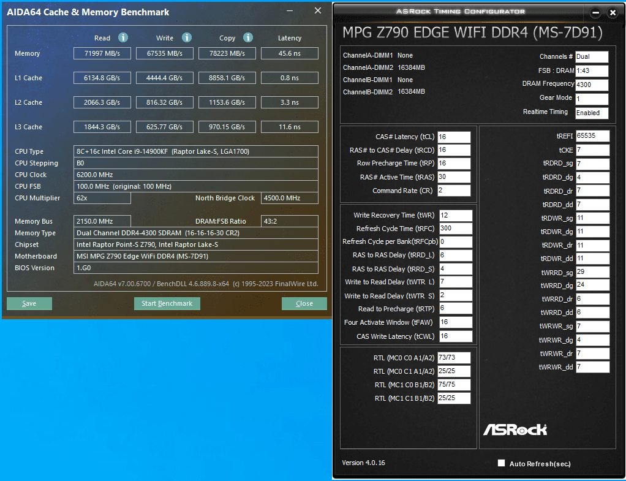Click the Gear Mode value box

coord(592,99)
